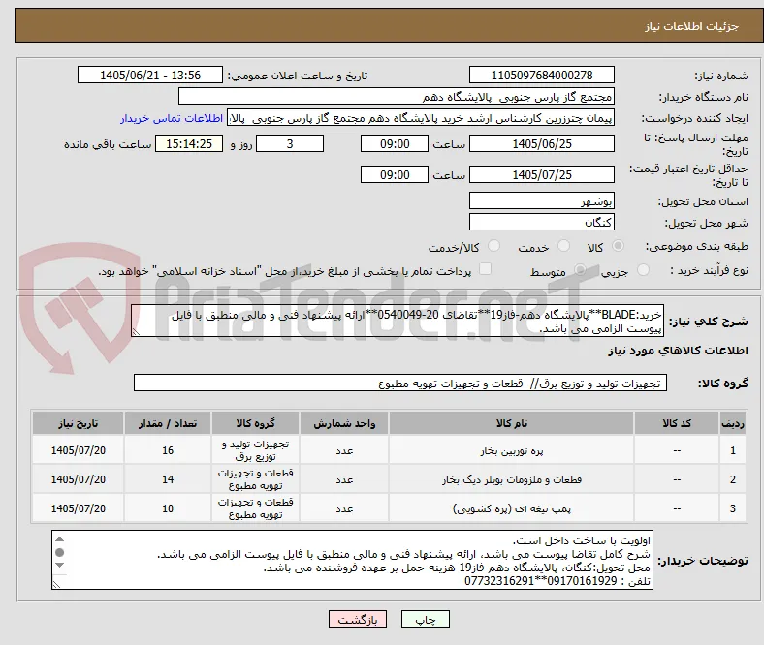
Task: Click unit عدد in row 1
Action: (x=344, y=450)
